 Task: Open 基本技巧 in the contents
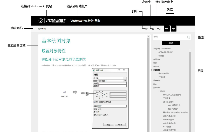pos(157,66)
